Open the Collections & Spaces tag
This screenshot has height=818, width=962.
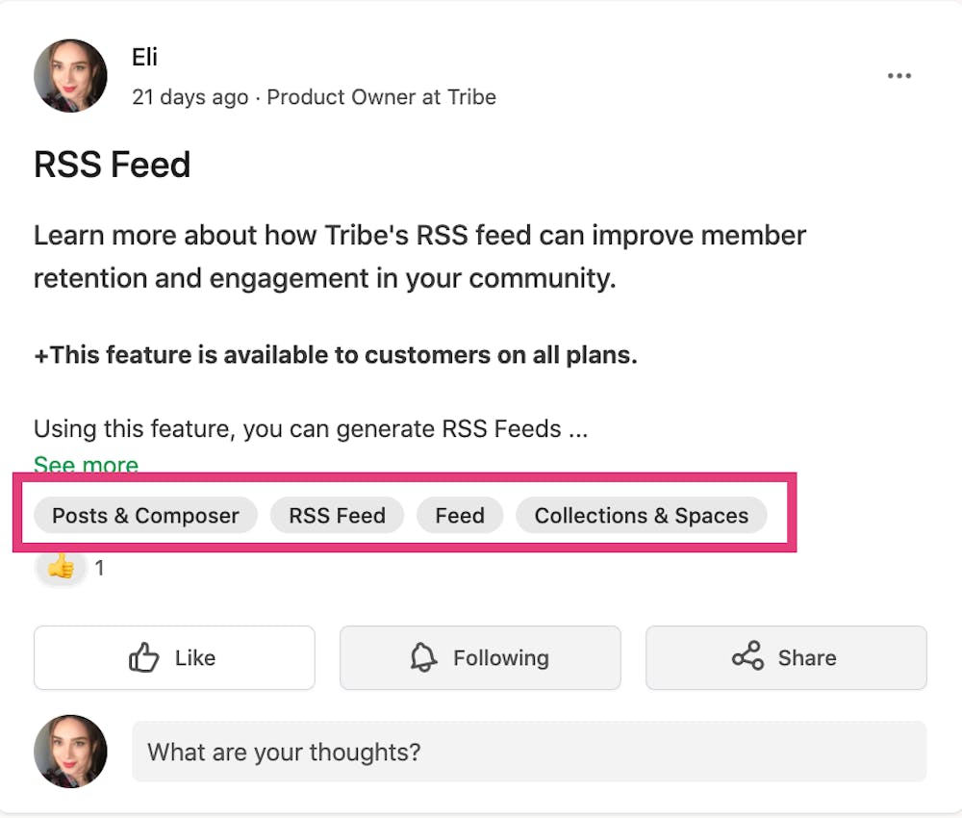coord(641,516)
